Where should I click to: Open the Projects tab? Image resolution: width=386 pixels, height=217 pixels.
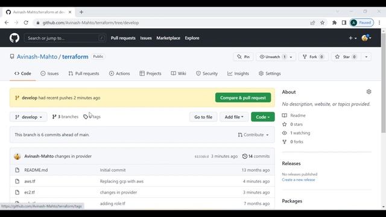tap(150, 74)
